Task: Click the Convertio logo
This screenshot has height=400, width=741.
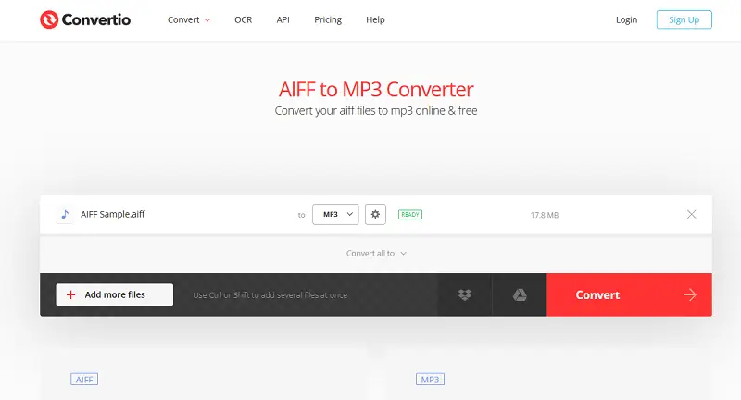Action: pyautogui.click(x=85, y=19)
